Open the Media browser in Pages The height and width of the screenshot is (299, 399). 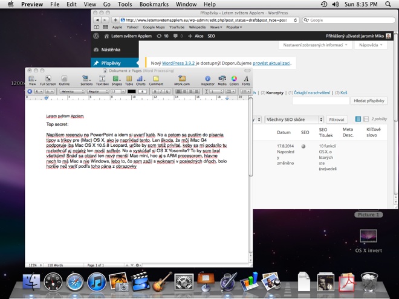(222, 80)
